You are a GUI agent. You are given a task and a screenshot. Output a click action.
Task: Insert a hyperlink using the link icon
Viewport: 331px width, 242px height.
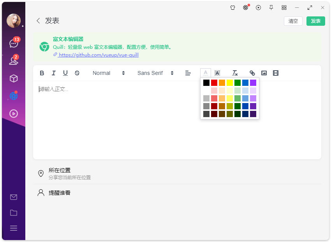252,73
